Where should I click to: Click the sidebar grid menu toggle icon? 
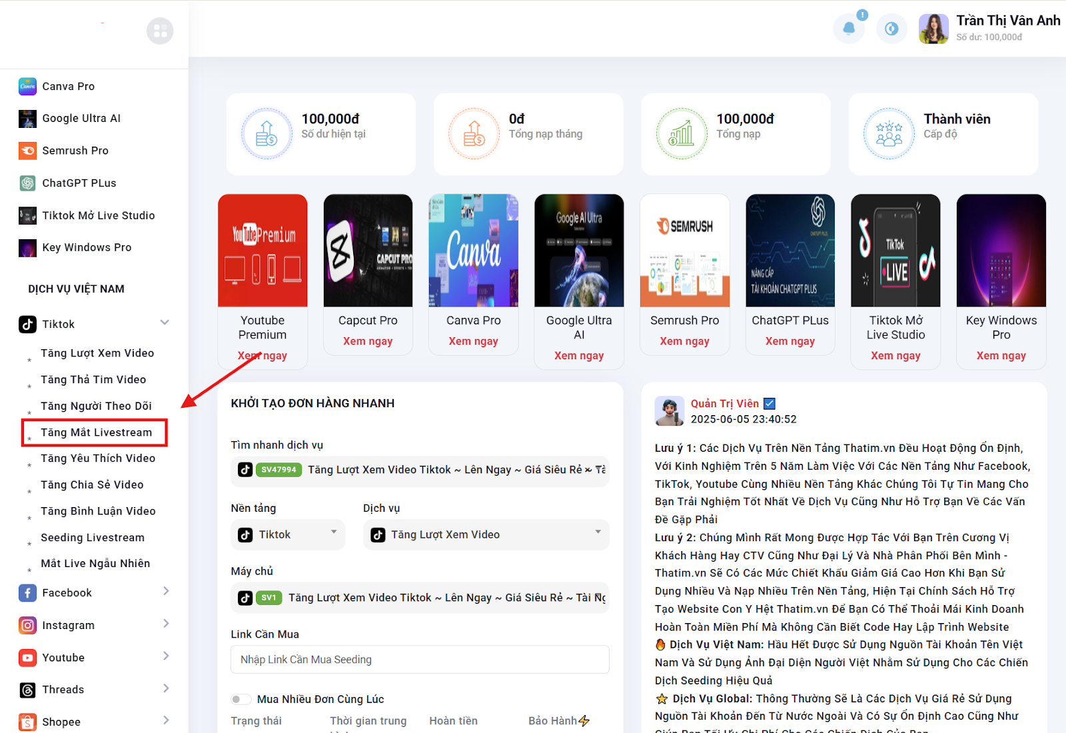point(160,31)
